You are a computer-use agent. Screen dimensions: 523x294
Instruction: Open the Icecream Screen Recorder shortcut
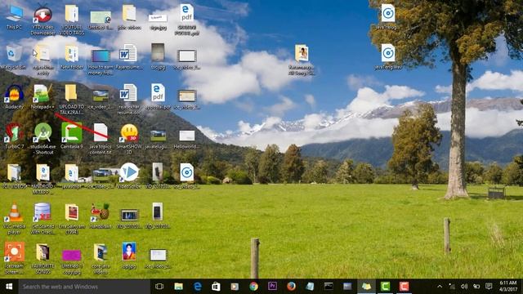[x=15, y=258]
